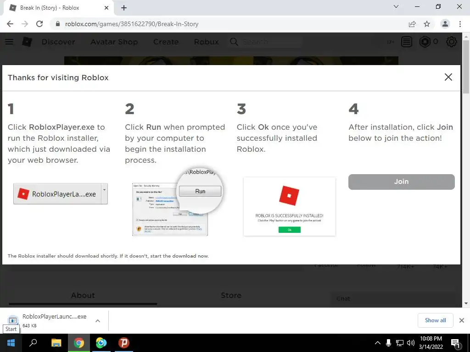Click the gray Join button

(x=401, y=181)
